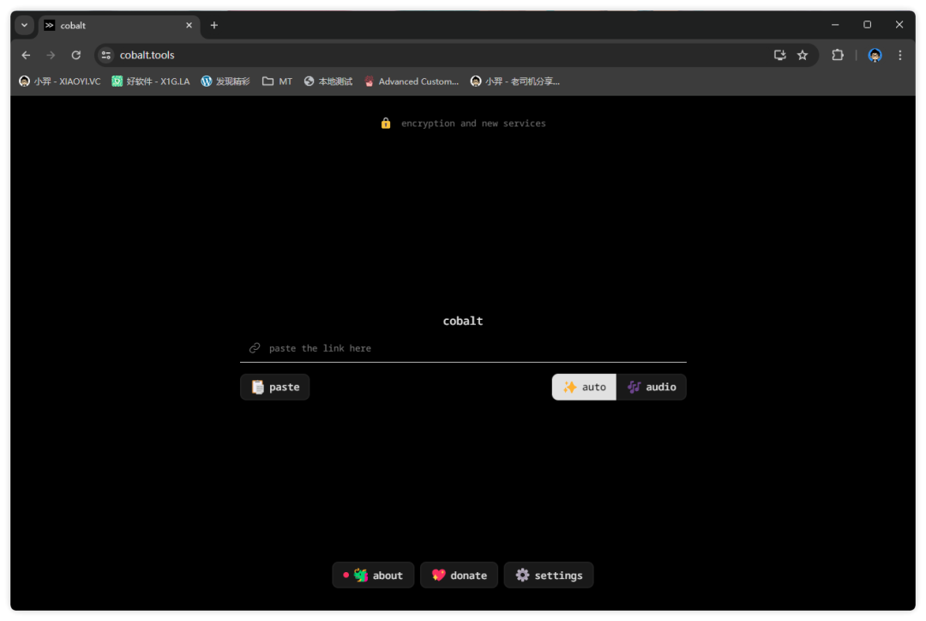Minimize the browser window
Screen dimensions: 926x621
click(835, 25)
